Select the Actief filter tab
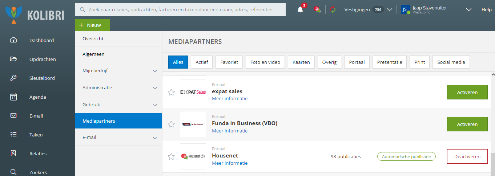Screen dimensions: 495x176 point(202,62)
